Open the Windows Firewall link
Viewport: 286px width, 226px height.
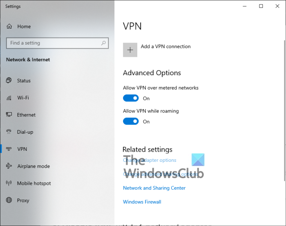142,202
